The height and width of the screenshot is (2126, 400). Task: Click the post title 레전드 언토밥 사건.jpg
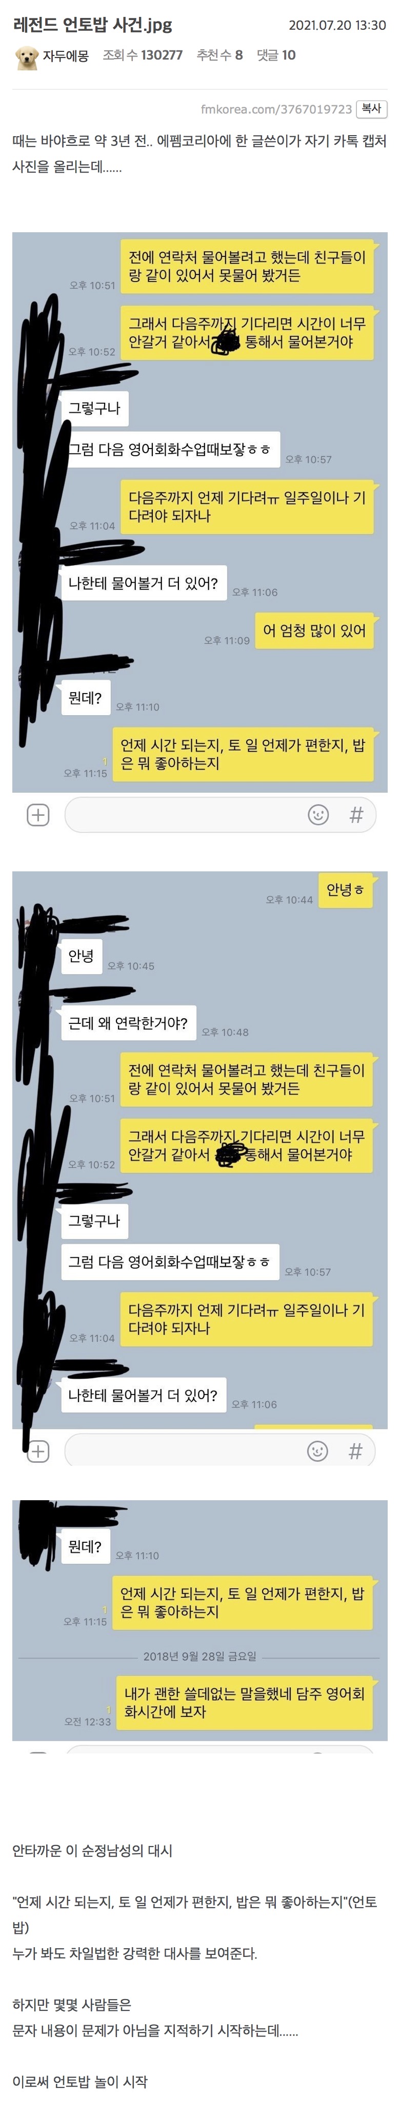(93, 25)
